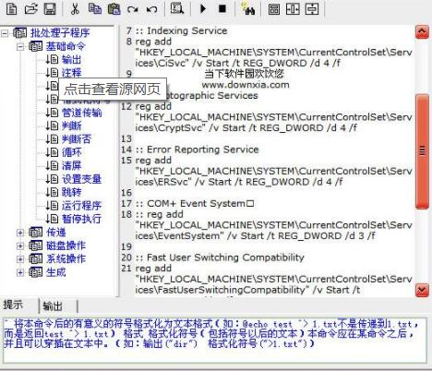Image resolution: width=432 pixels, height=371 pixels.
Task: Select the 管道传输 command item
Action: tap(82, 113)
